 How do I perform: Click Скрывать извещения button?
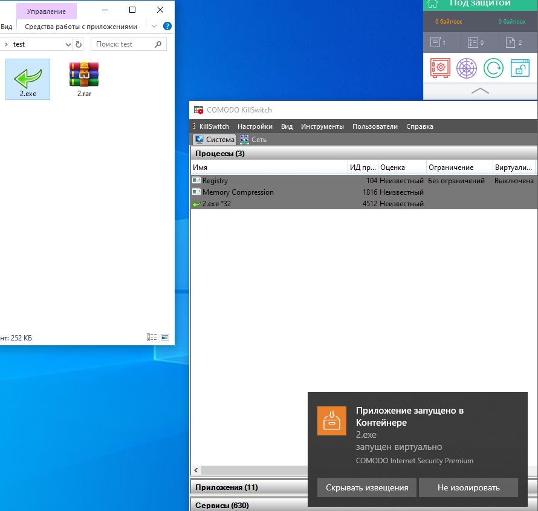click(367, 487)
